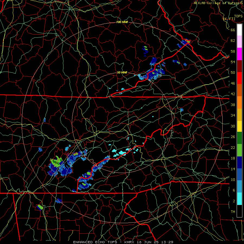
Task: Click the "[K FT]" units label
Action: tap(229, 19)
